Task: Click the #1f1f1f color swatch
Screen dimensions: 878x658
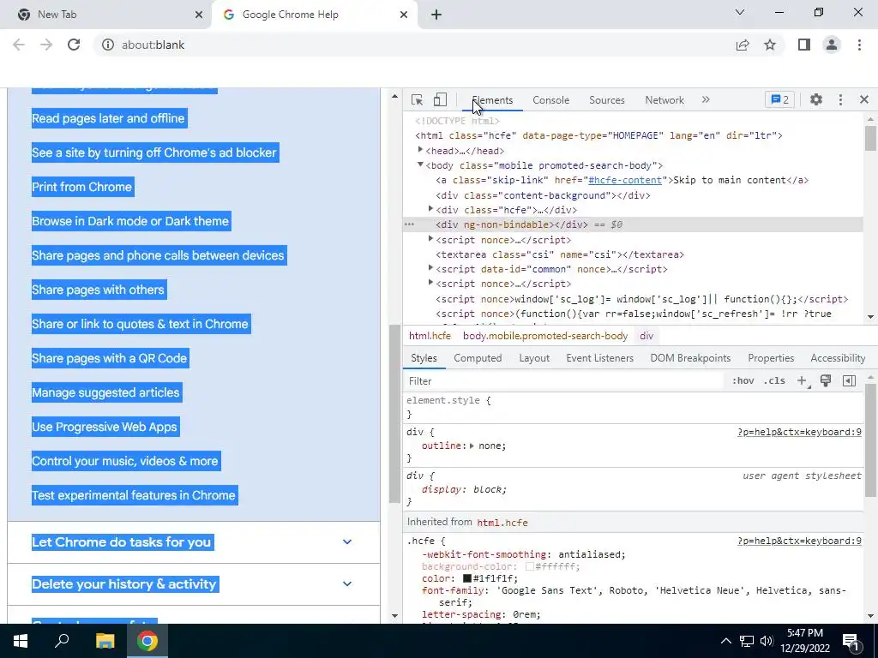Action: [467, 578]
